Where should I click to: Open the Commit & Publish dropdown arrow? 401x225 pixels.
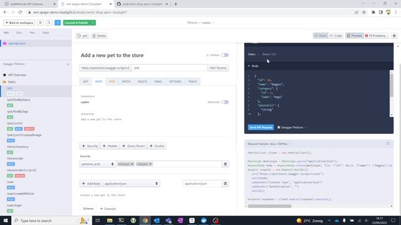click(93, 22)
